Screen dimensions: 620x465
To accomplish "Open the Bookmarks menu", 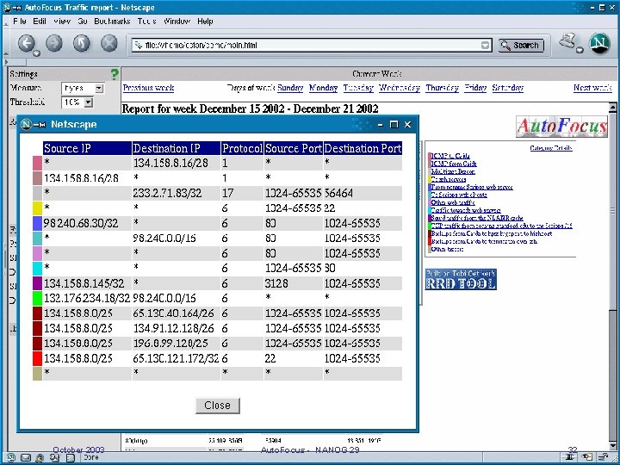I will tap(112, 22).
